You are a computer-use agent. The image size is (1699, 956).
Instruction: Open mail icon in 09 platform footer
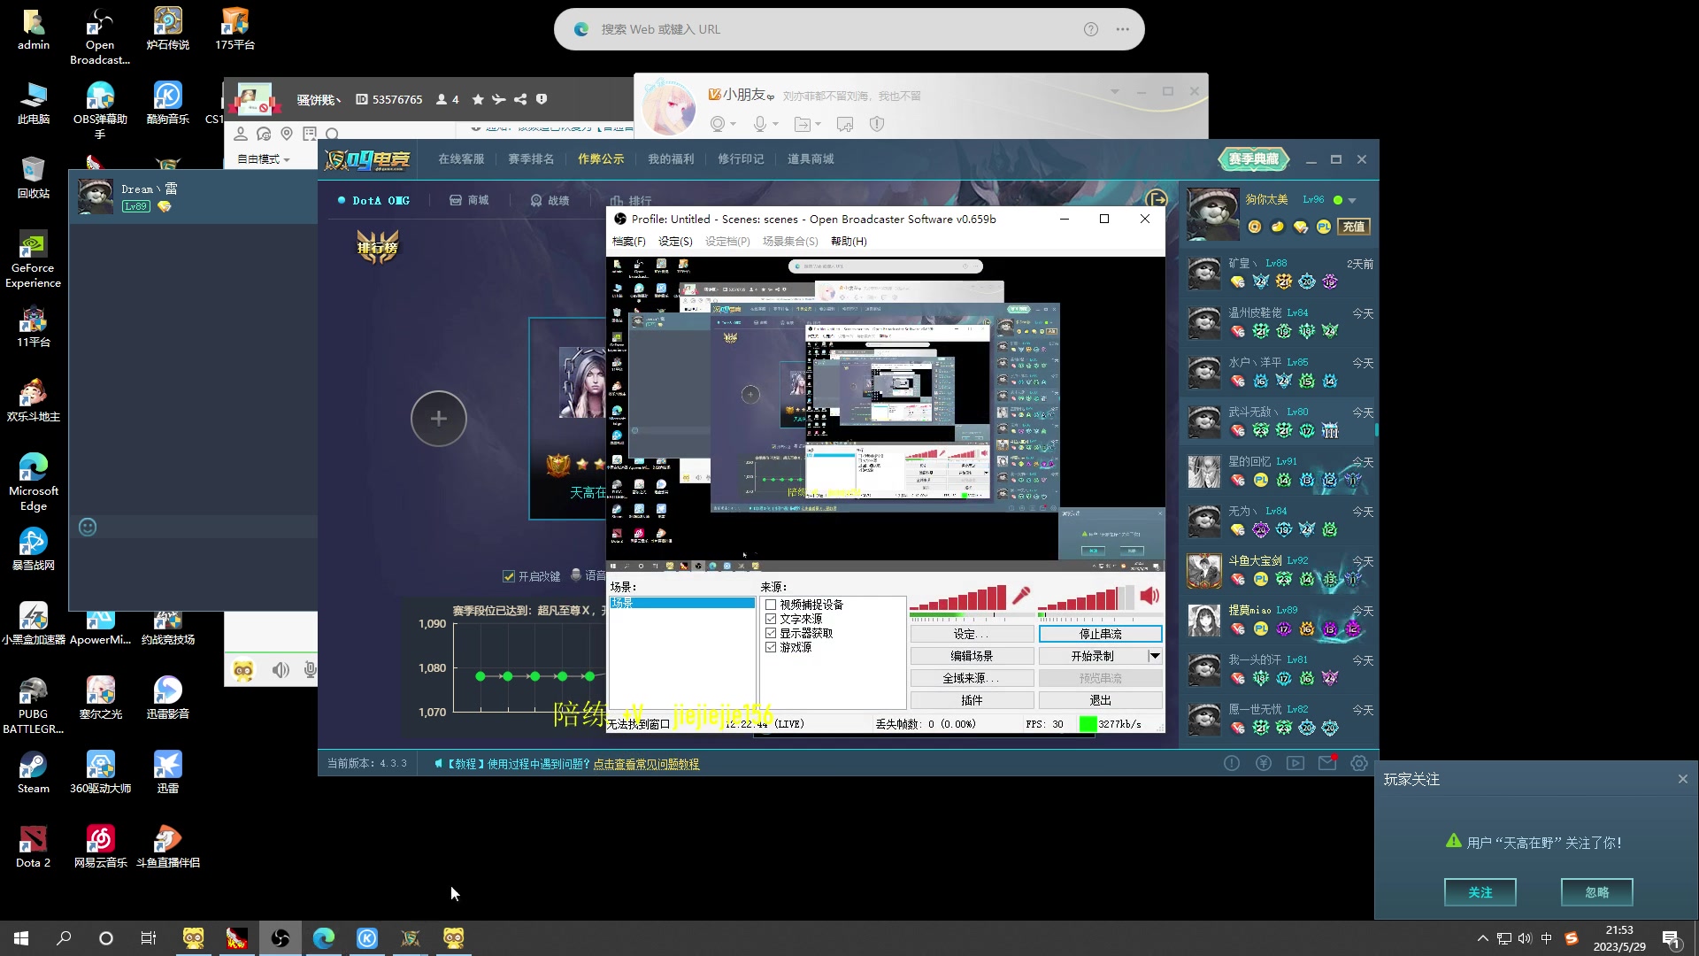pos(1326,763)
